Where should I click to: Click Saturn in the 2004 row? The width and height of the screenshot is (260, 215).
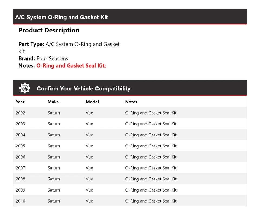pyautogui.click(x=54, y=135)
